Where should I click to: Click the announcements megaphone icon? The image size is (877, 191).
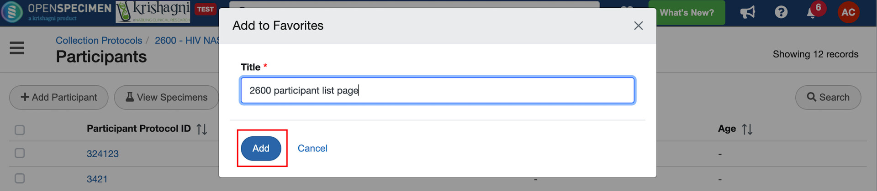tap(747, 12)
